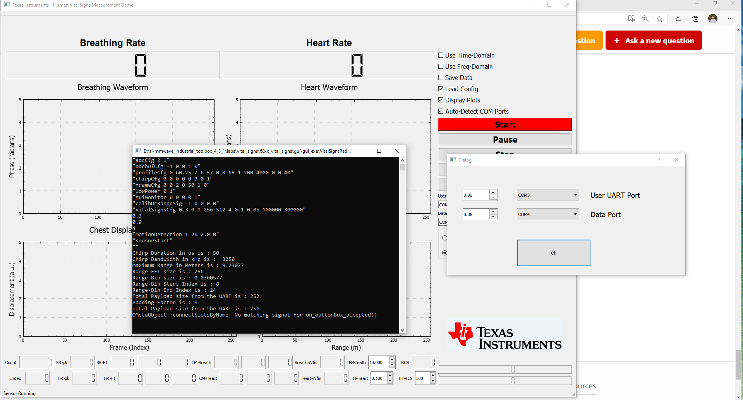Increase the top 0.06 spinbox value
The width and height of the screenshot is (743, 400).
point(493,192)
